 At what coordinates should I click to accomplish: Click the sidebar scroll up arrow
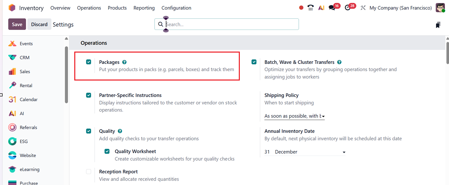click(66, 39)
